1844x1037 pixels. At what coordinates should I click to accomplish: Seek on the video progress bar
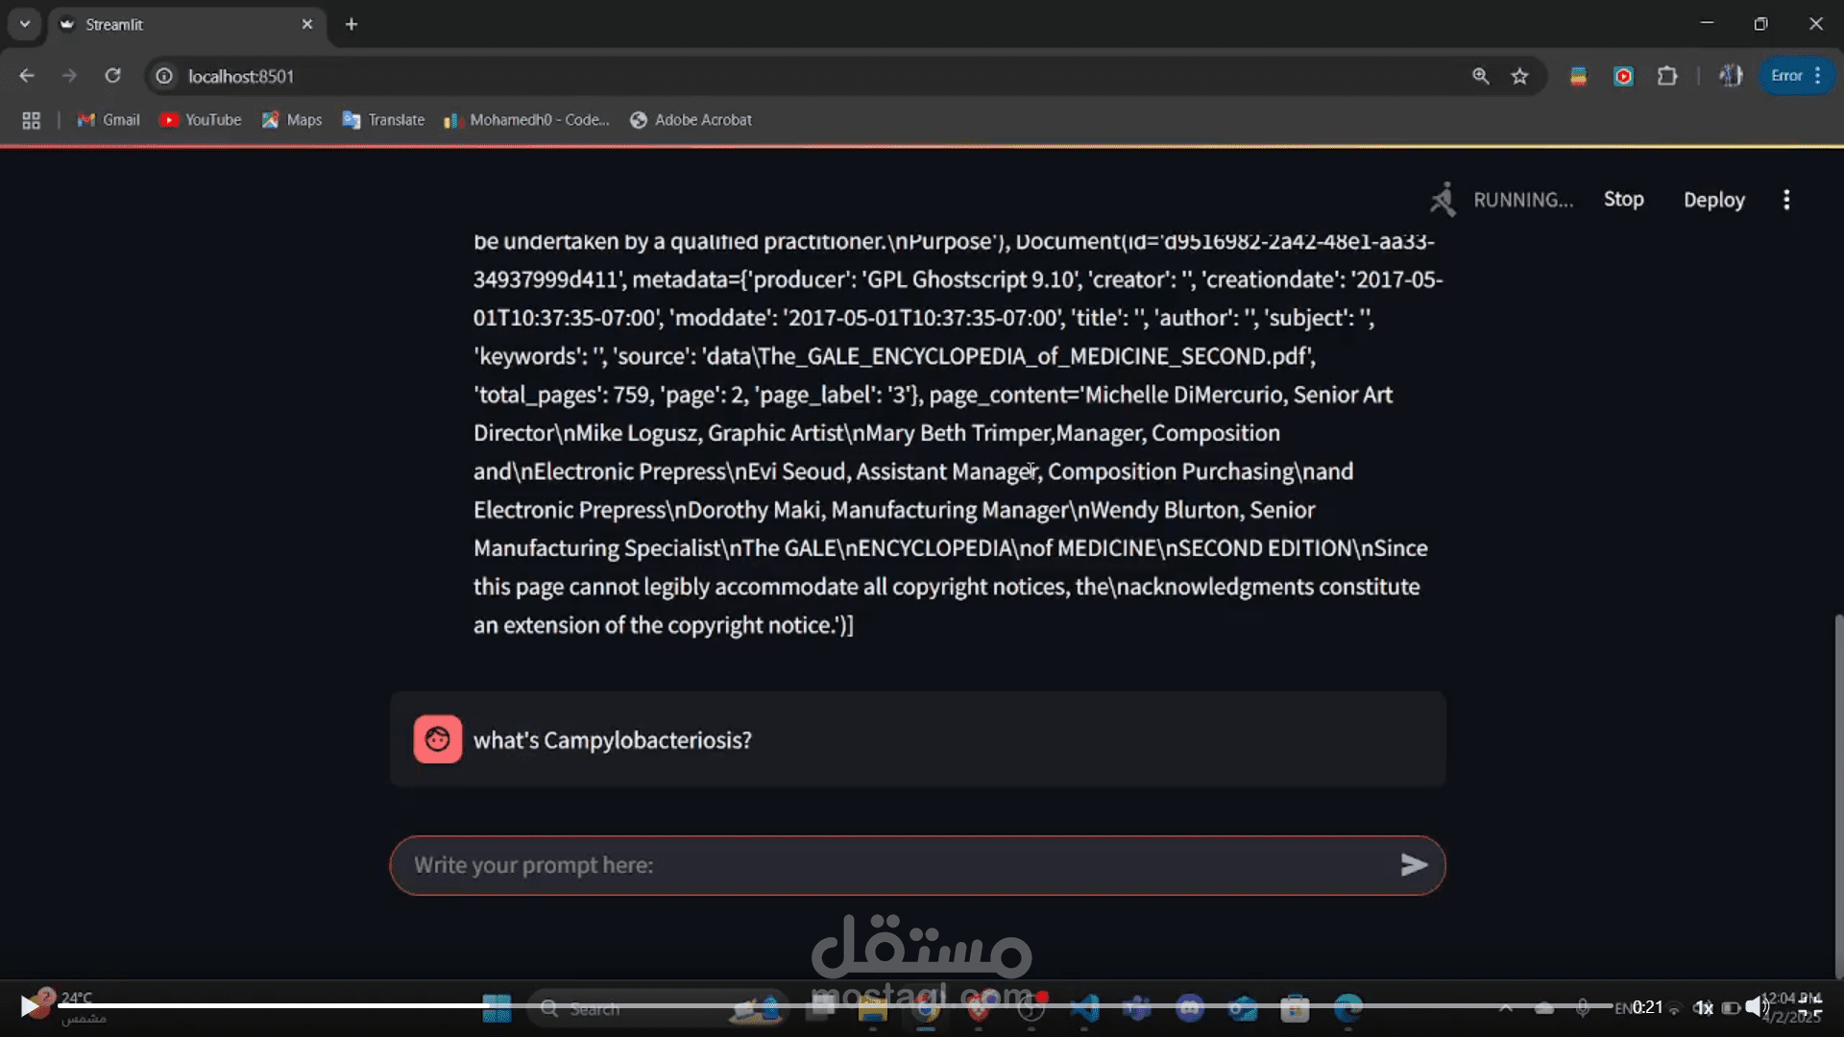836,1005
